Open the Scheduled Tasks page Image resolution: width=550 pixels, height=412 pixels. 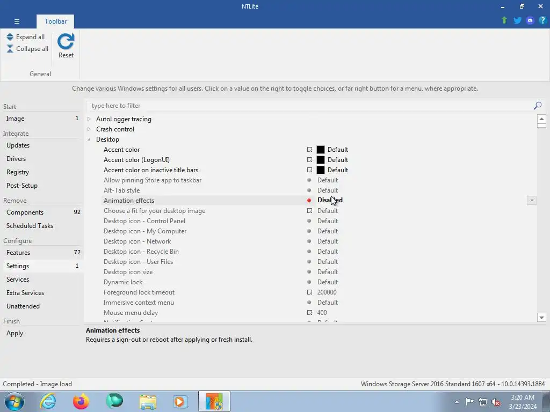[x=42, y=226]
